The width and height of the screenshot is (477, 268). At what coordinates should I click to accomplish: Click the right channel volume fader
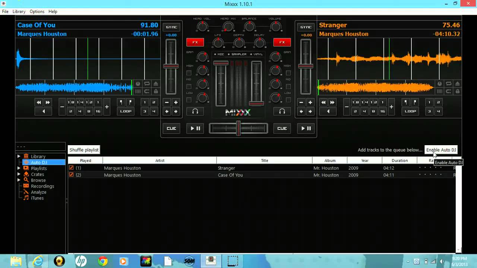256,84
